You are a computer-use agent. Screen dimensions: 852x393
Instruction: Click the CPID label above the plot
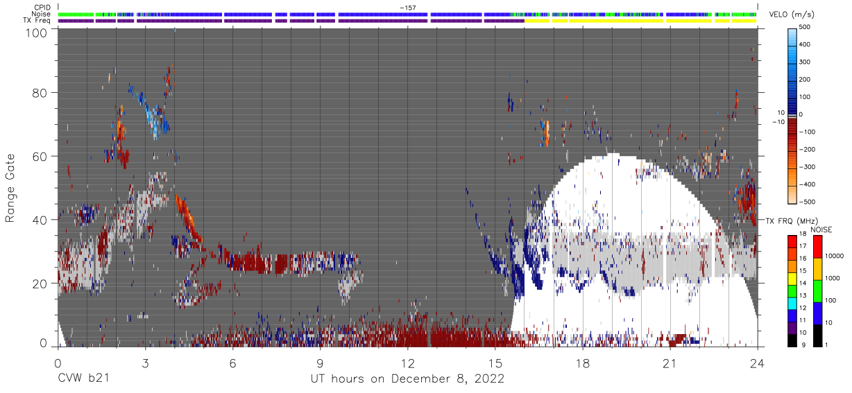point(43,8)
